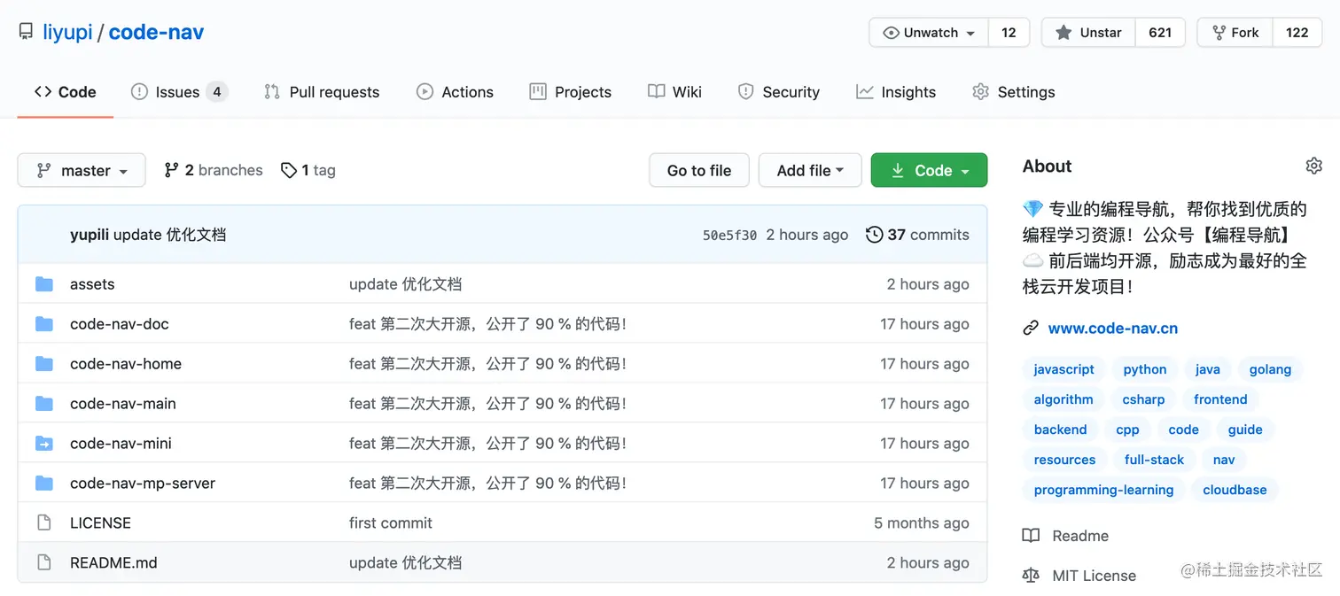
Task: Expand the Unwatch notification dropdown arrow
Action: click(x=971, y=34)
